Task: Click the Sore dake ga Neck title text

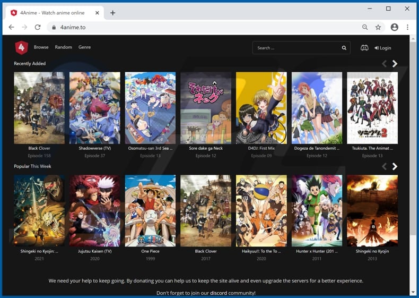Action: click(x=206, y=148)
